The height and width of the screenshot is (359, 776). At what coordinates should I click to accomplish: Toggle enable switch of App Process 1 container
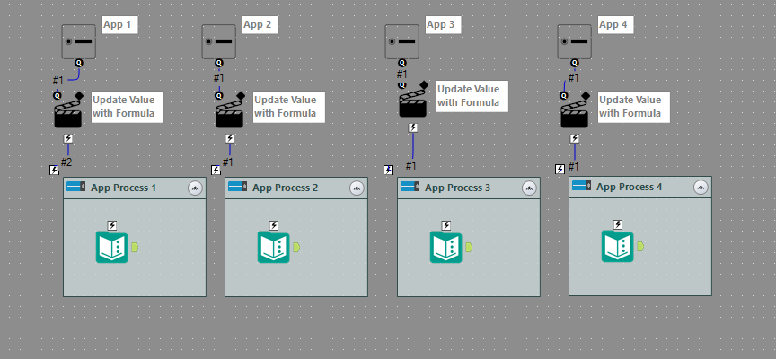point(76,187)
